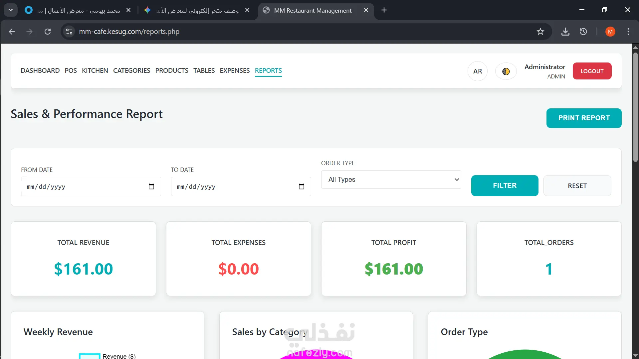Click the Weekly Revenue chart title
Screen dimensions: 639x359
click(58, 332)
